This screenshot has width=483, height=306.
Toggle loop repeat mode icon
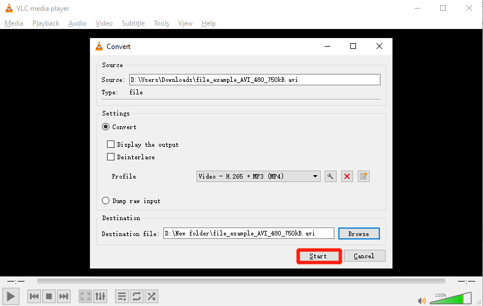point(137,296)
